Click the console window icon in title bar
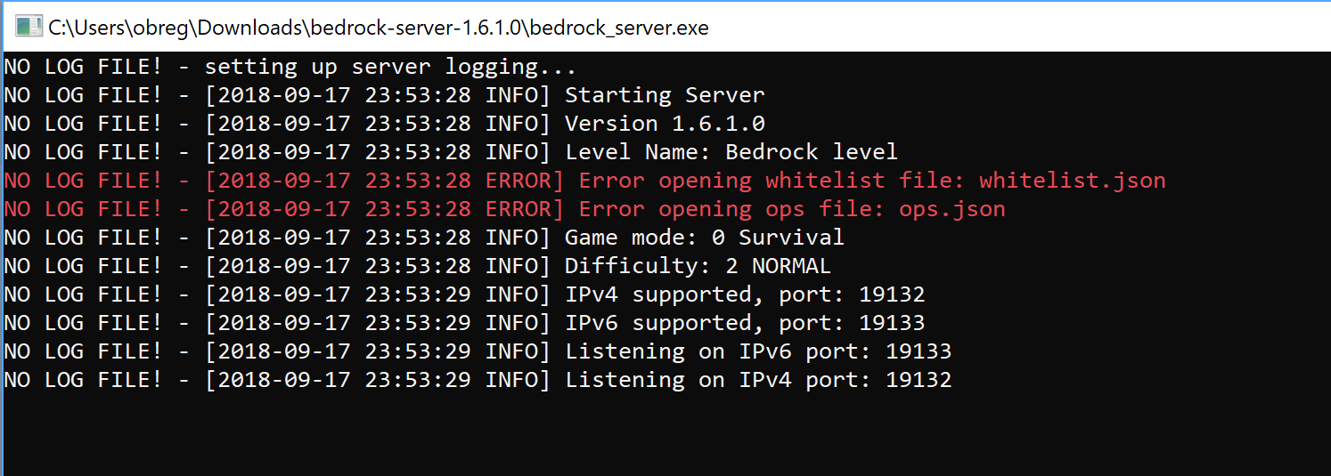 click(x=29, y=27)
